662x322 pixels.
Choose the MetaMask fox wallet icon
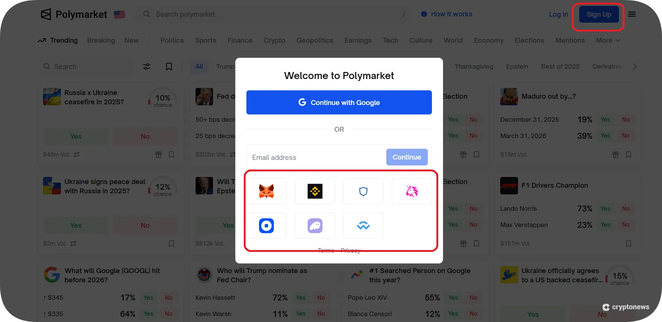tap(266, 191)
